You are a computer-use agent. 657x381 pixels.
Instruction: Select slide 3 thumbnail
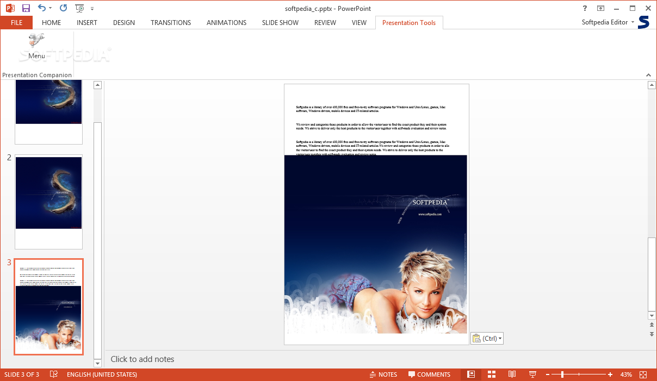48,307
